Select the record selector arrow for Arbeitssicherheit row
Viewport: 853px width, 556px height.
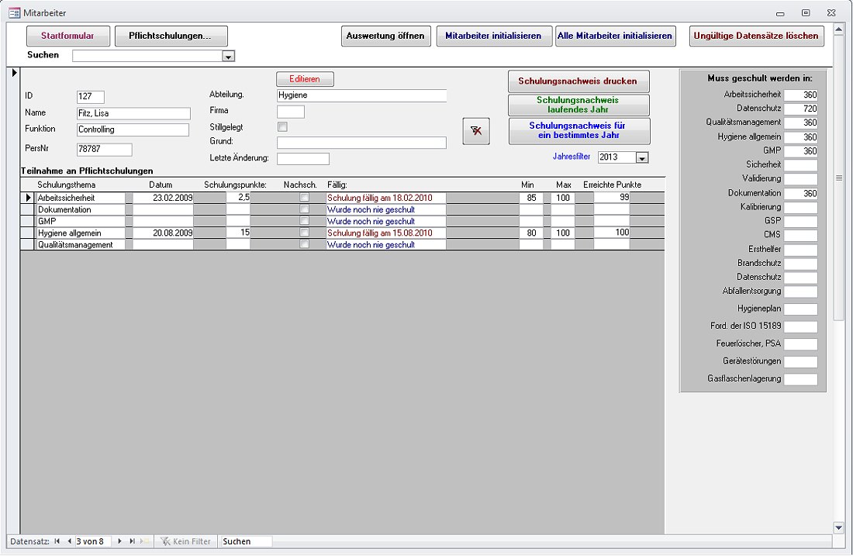(x=29, y=198)
